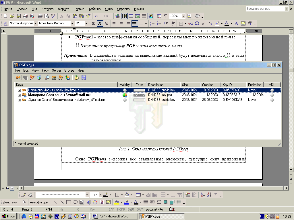Toggle the Drawing toolbar button in standard toolbar
The height and width of the screenshot is (220, 294).
[151, 16]
